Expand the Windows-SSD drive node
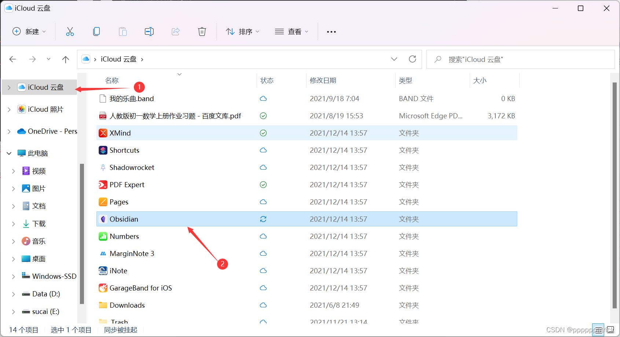This screenshot has width=620, height=337. [x=14, y=276]
